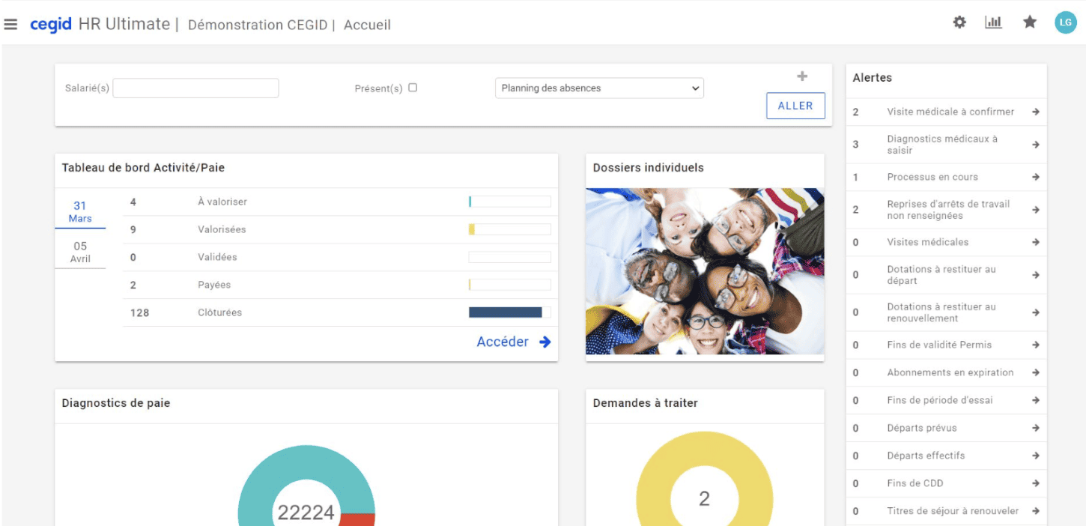Follow the Accéder link

(513, 342)
